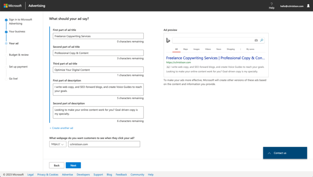Click the hello@cchristison.com account email

[292, 6]
